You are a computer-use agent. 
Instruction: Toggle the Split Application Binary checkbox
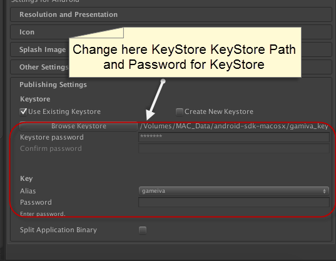(x=143, y=230)
